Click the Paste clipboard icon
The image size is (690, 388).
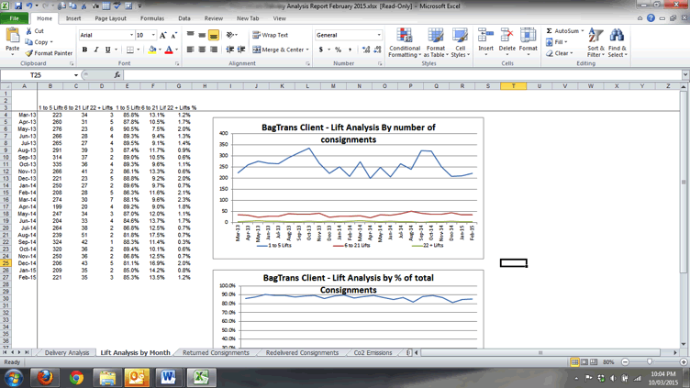[x=12, y=36]
